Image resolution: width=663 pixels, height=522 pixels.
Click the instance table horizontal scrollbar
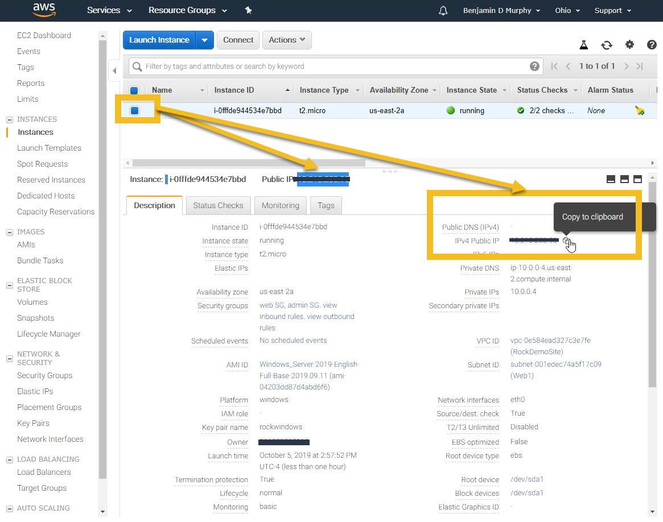click(249, 163)
